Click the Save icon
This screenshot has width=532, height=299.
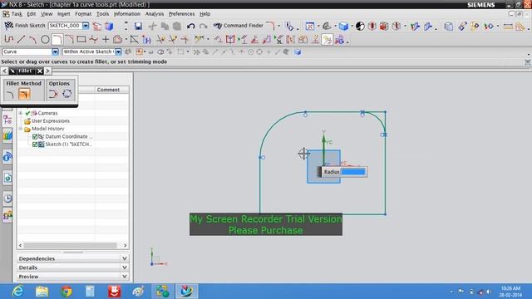click(138, 26)
